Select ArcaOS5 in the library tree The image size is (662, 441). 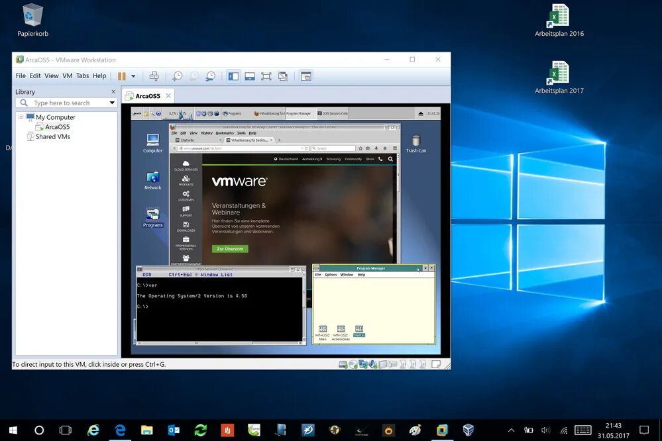(x=57, y=127)
